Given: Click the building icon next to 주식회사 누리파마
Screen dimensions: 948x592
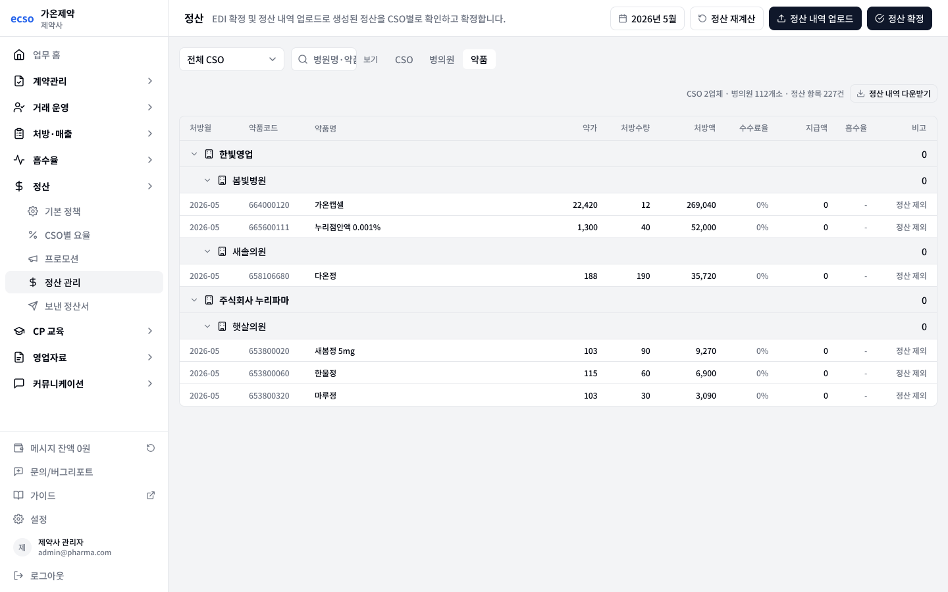Looking at the screenshot, I should click(209, 300).
